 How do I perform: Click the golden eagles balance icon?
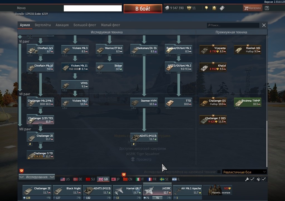189,8
